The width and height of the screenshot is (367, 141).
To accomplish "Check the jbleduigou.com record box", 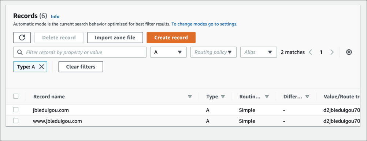I will 16,110.
